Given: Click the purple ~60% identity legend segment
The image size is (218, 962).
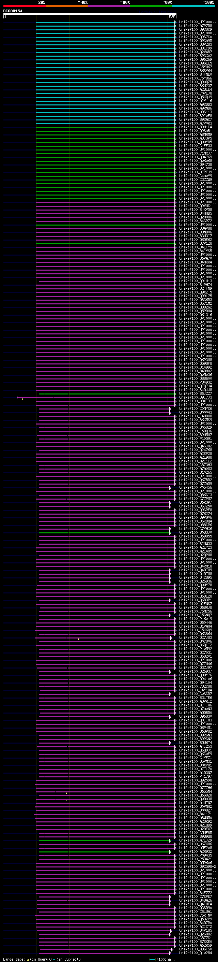Looking at the screenshot, I should tap(109, 6).
